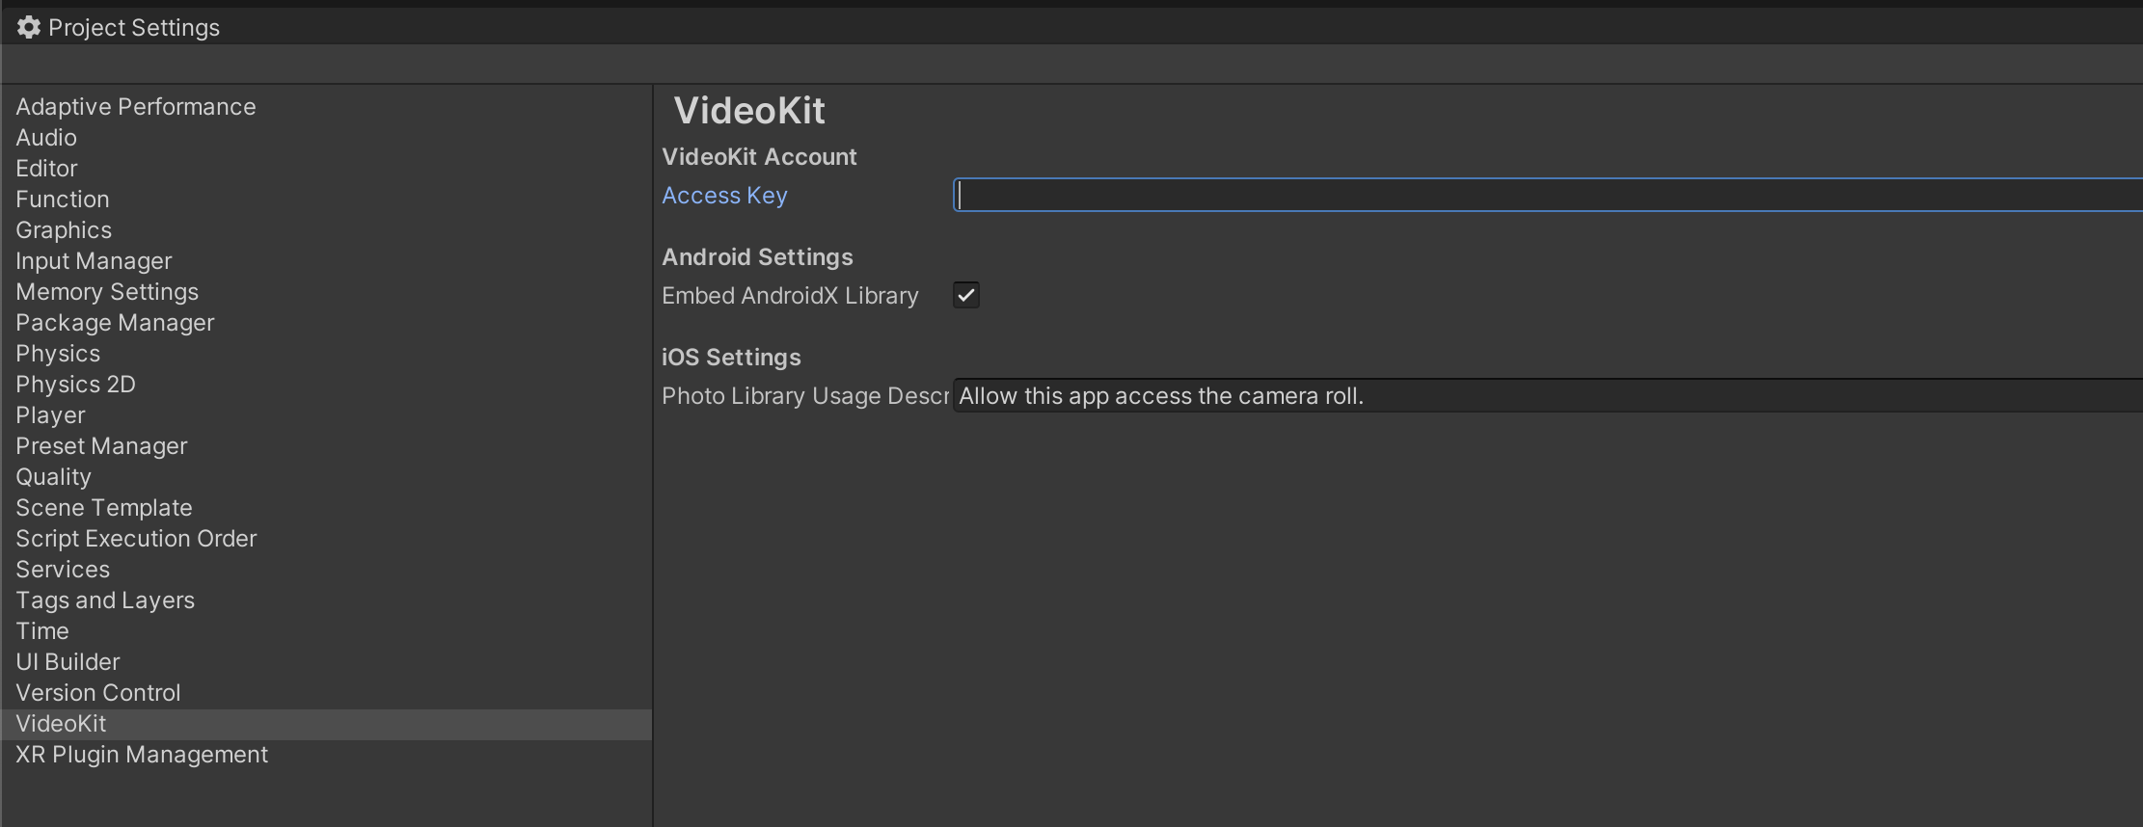Focus the Access Key text field
2143x827 pixels.
tap(1548, 195)
